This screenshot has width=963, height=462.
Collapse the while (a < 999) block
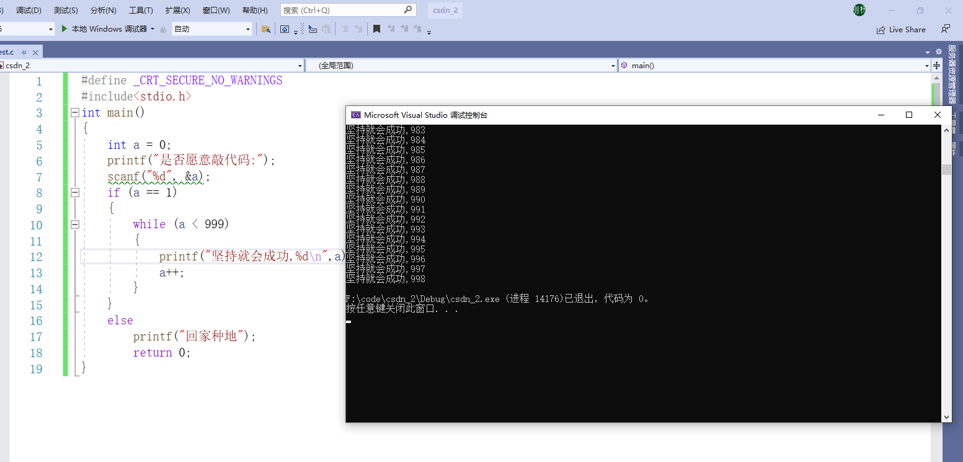(75, 224)
